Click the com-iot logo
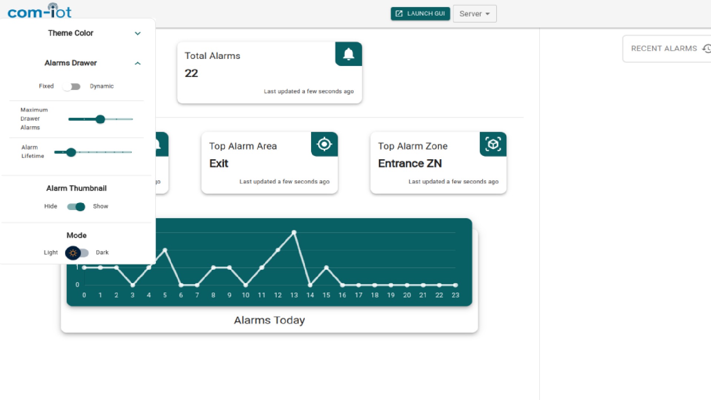711x400 pixels. 40,11
